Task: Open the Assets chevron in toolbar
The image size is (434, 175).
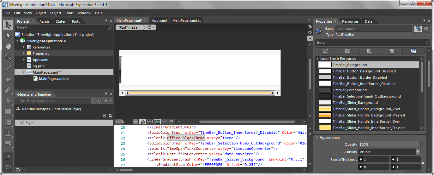Action: click(x=8, y=157)
